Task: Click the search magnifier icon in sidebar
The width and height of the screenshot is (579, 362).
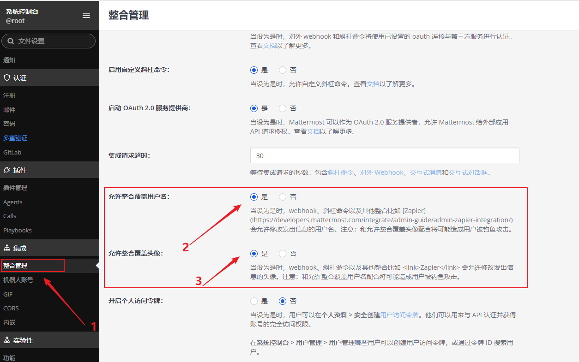Action: (x=10, y=41)
